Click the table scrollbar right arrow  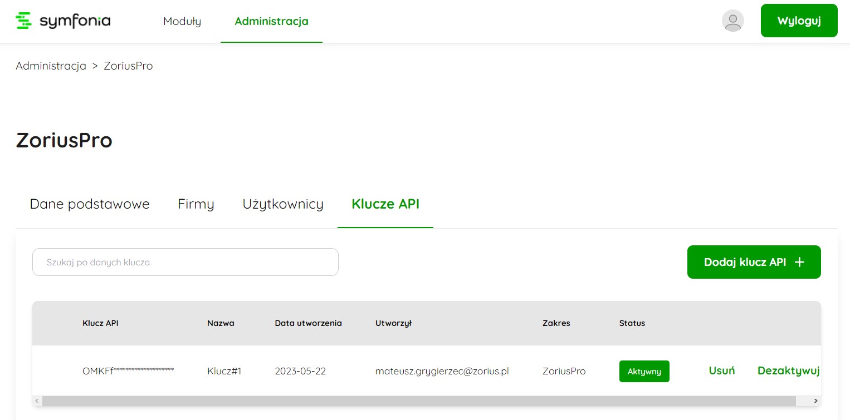(815, 401)
